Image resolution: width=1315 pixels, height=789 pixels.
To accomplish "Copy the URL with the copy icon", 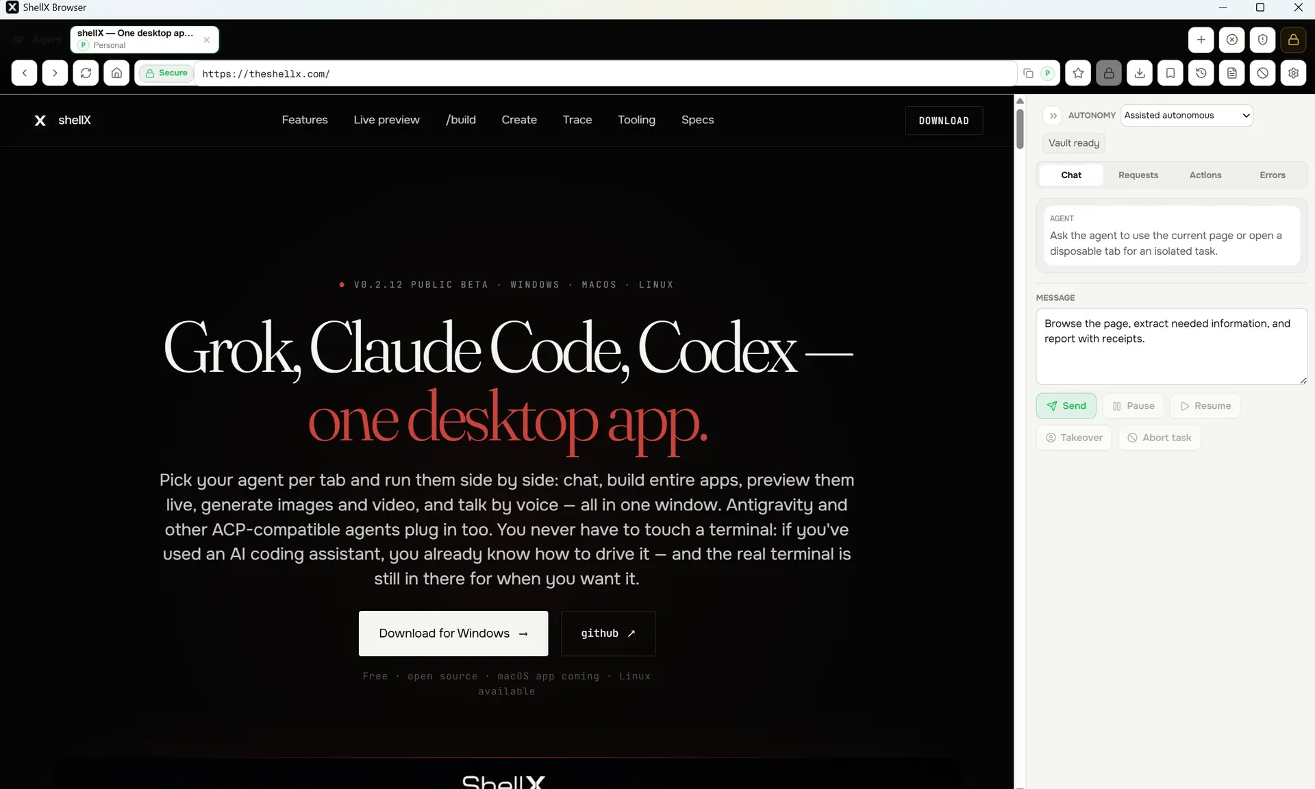I will pyautogui.click(x=1028, y=73).
